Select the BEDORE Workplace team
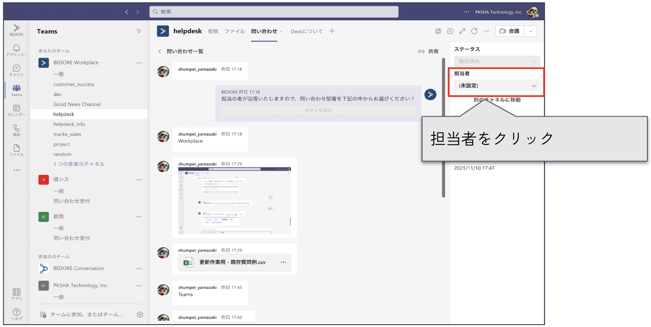The image size is (651, 327). tap(76, 63)
